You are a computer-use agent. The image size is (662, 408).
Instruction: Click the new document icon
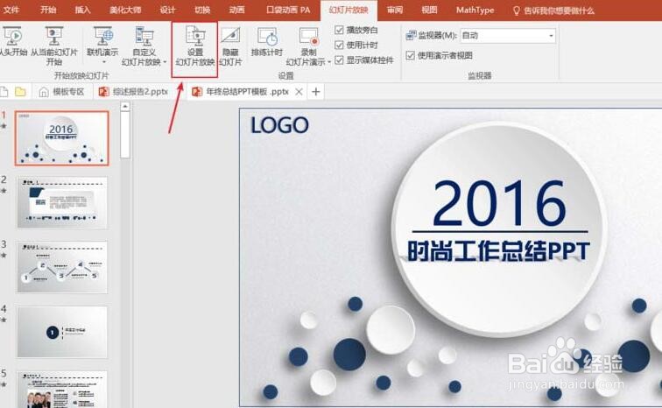[x=4, y=92]
